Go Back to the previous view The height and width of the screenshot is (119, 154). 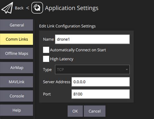pyautogui.click(x=19, y=8)
